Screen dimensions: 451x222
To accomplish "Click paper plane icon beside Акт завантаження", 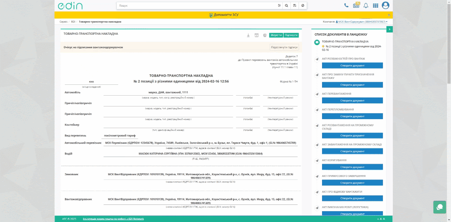I will tap(317, 145).
